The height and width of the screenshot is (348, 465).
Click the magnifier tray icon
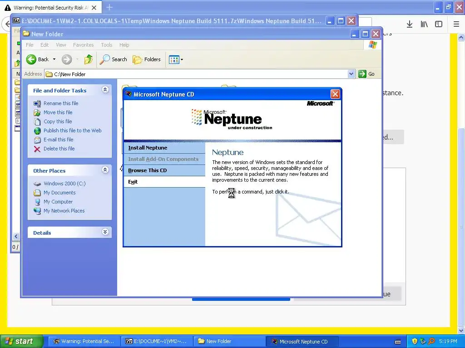(x=431, y=341)
